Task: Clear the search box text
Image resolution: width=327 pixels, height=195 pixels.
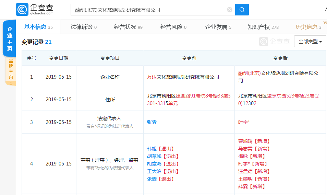Action: pyautogui.click(x=229, y=10)
